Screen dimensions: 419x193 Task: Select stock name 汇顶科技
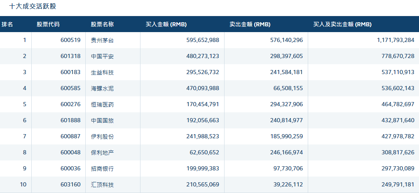pos(102,184)
